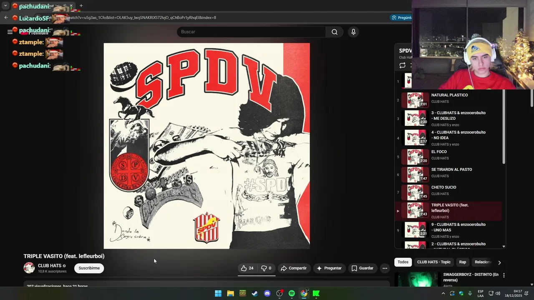Viewport: 534px width, 300px height.
Task: Select the Rap filter chip
Action: [x=463, y=262]
